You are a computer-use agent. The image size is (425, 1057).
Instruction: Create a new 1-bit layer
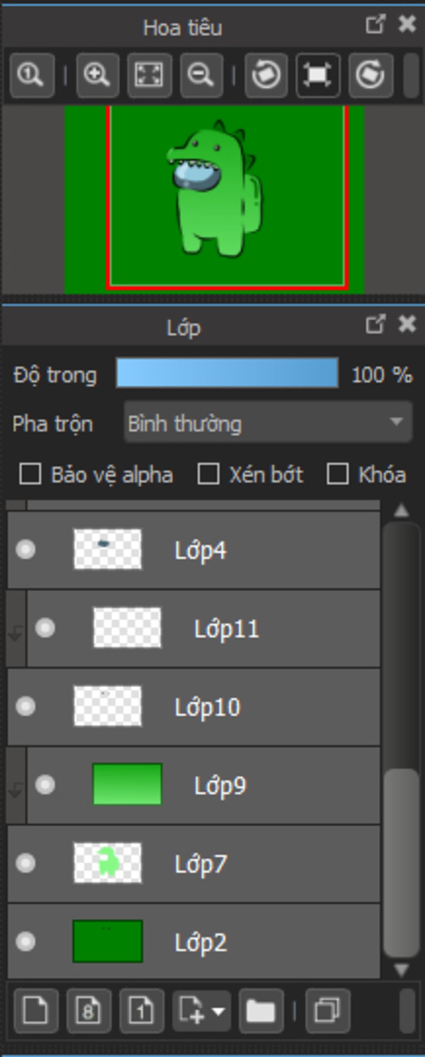click(142, 1011)
